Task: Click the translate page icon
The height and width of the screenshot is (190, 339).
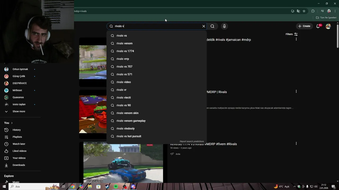Action: 298,11
